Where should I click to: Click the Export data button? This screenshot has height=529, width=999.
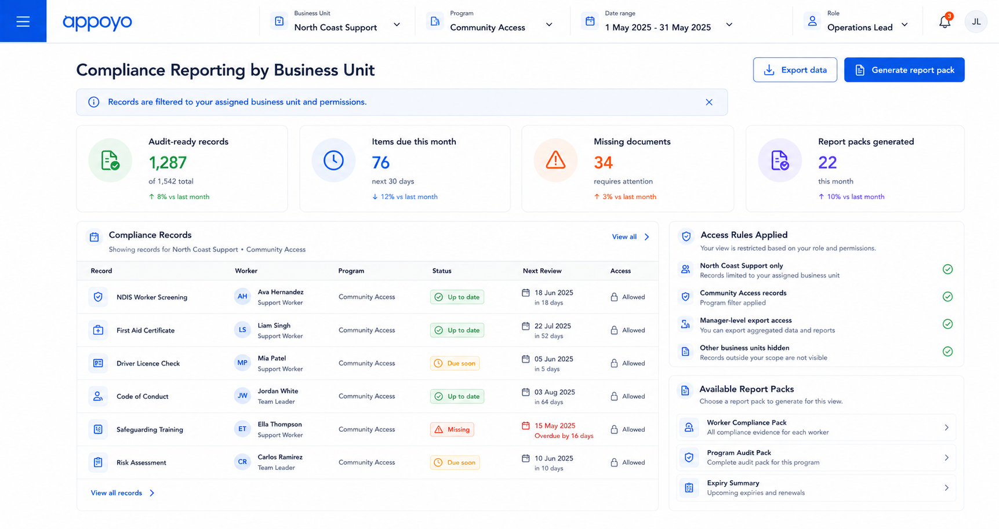coord(795,70)
